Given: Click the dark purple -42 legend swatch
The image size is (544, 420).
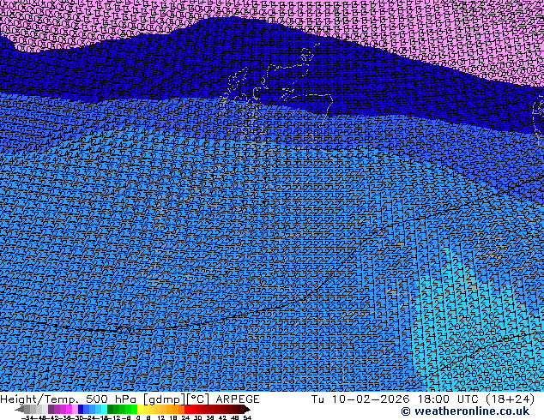Looking at the screenshot, I should (x=51, y=409).
